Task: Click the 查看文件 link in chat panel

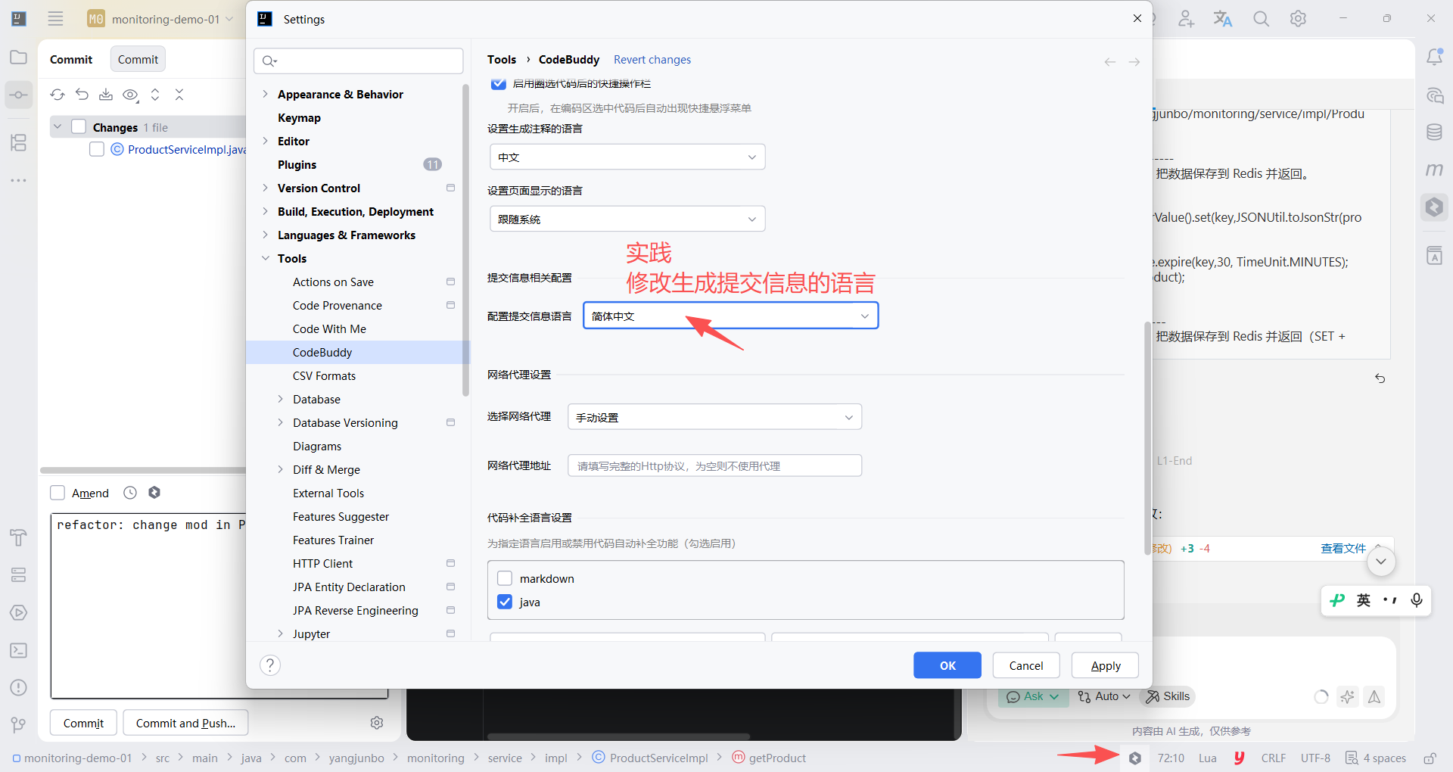Action: click(x=1343, y=548)
